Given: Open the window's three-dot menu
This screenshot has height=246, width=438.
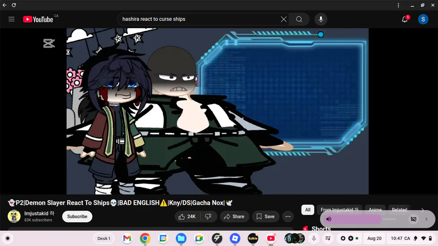Looking at the screenshot, I should 398,5.
